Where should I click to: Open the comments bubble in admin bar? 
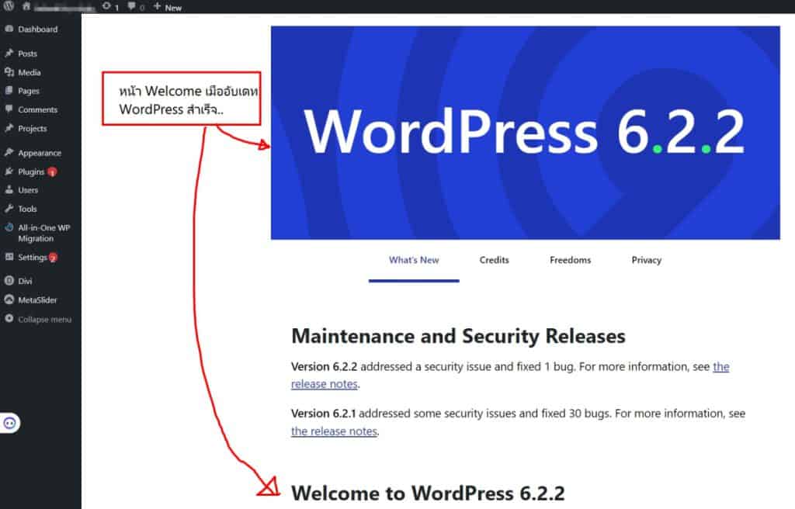tap(132, 6)
